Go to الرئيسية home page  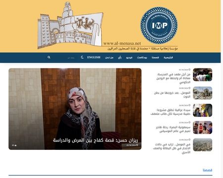point(168,57)
